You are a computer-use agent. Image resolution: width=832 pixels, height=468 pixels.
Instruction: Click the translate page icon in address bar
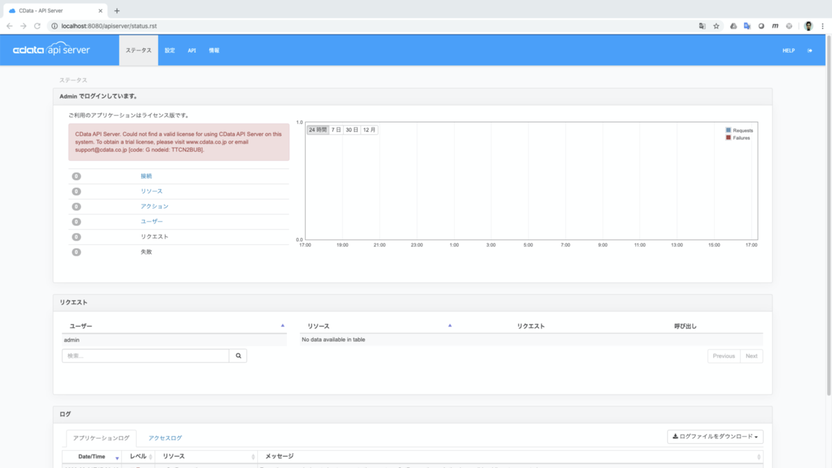[702, 26]
